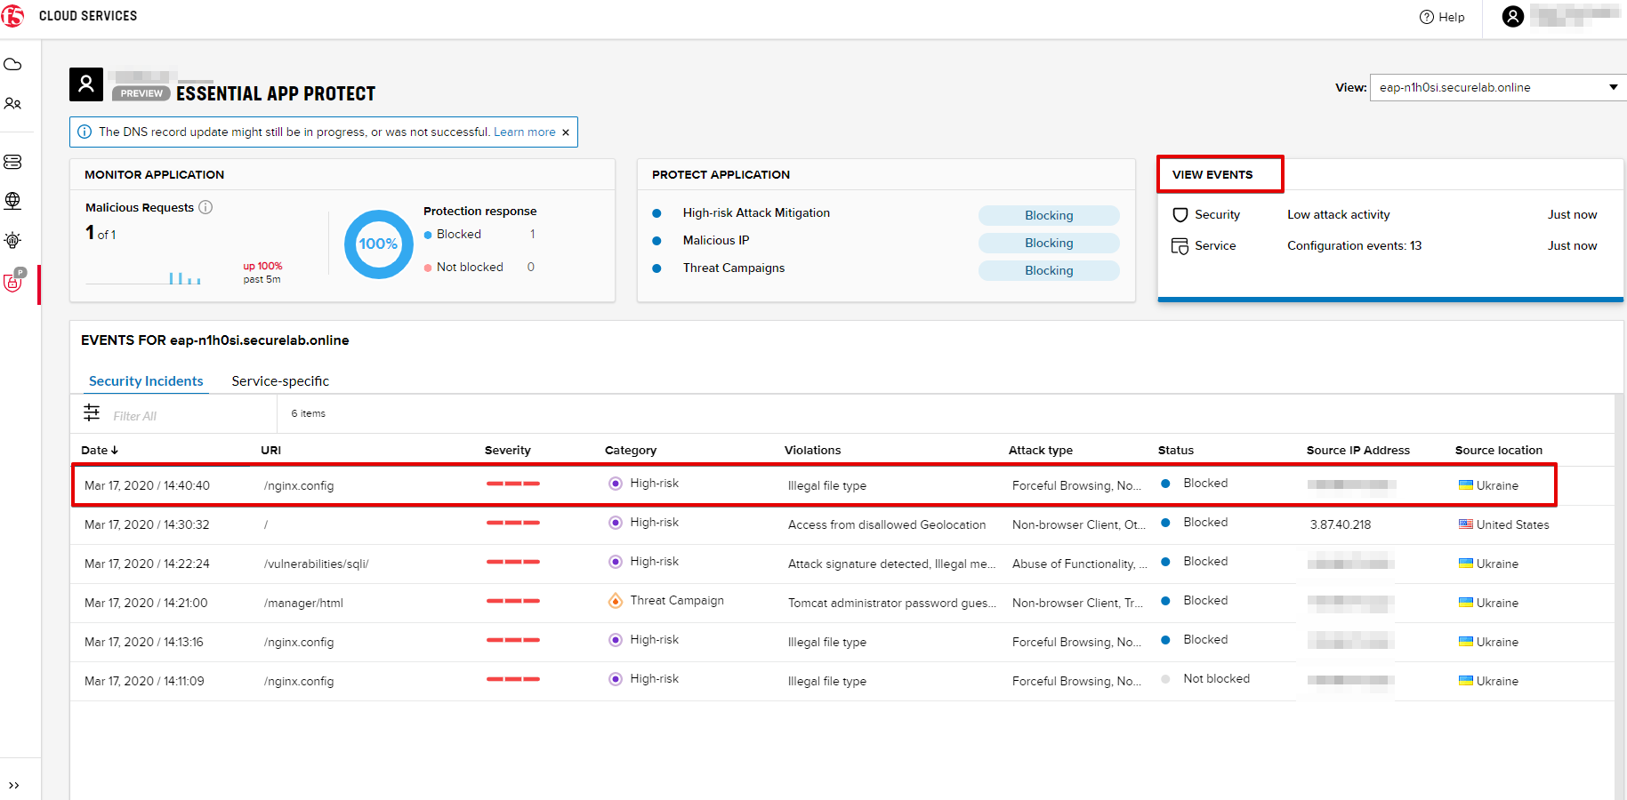Image resolution: width=1627 pixels, height=800 pixels.
Task: Open the DNS server stack sidebar icon
Action: pyautogui.click(x=12, y=162)
